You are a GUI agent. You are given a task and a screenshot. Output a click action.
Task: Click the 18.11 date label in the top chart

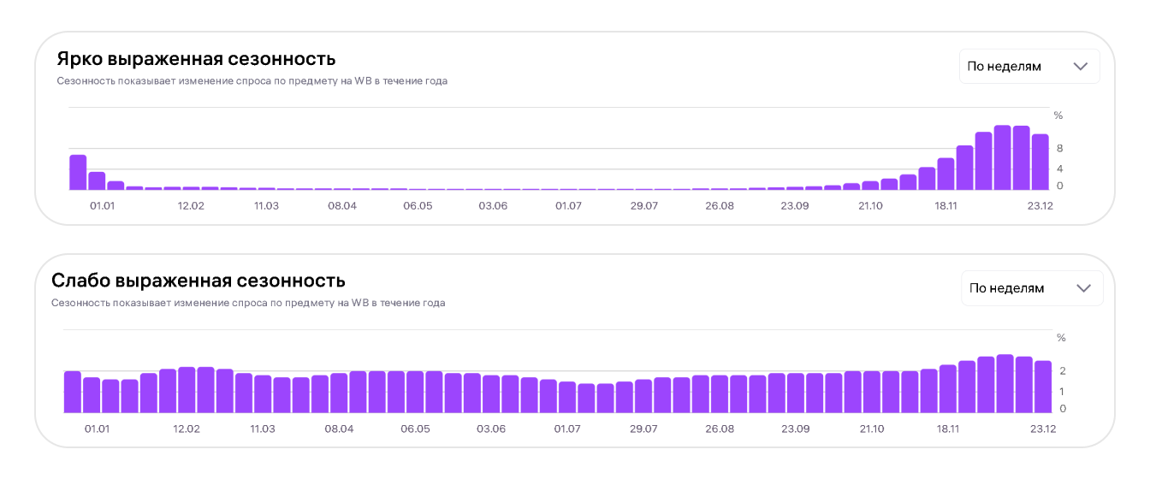946,206
